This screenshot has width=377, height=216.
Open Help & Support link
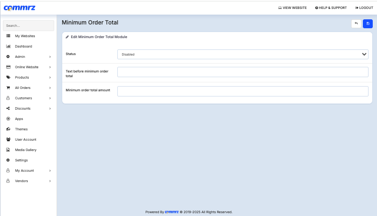(331, 8)
